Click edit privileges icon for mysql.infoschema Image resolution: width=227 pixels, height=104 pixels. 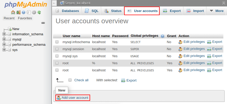(x=181, y=42)
